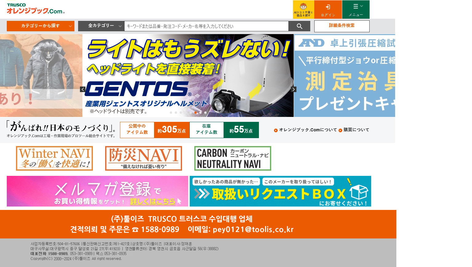The image size is (472, 267).
Task: Click the 公開中のアイテム数 label
Action: [x=137, y=130]
